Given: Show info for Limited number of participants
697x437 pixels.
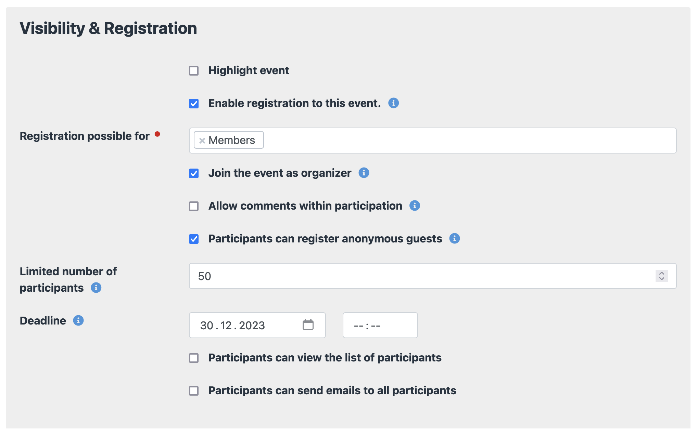Looking at the screenshot, I should (x=96, y=288).
